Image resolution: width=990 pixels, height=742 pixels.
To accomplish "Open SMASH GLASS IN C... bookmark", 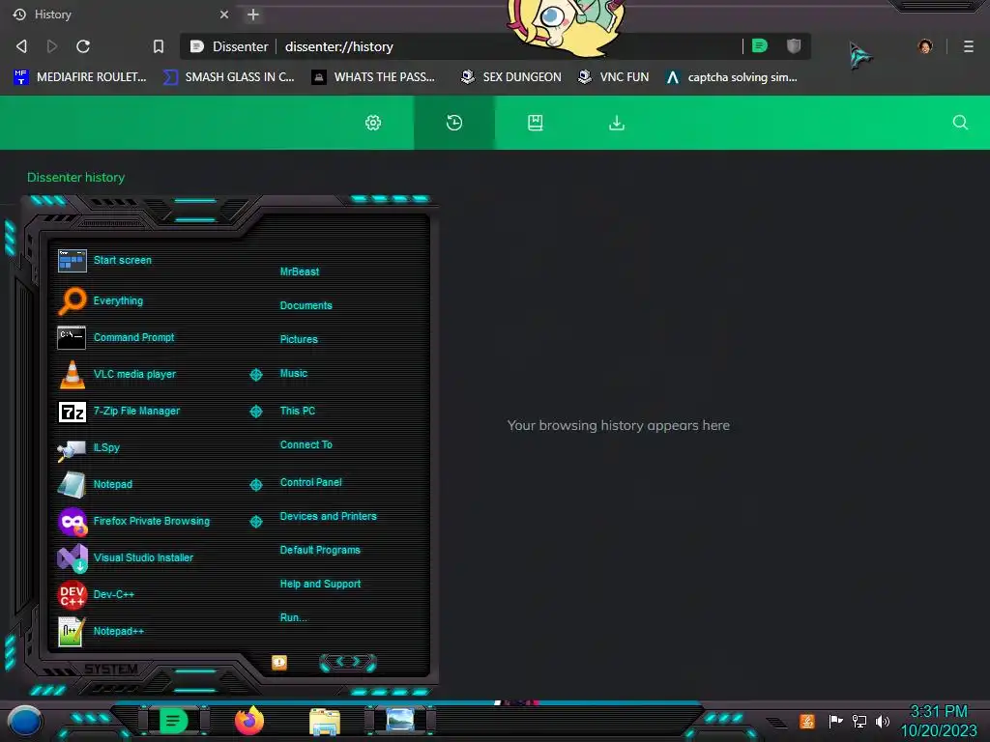I will click(228, 77).
